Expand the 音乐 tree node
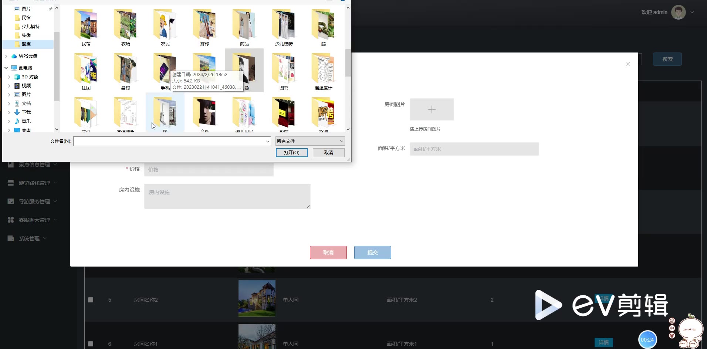The height and width of the screenshot is (349, 707). click(x=9, y=121)
